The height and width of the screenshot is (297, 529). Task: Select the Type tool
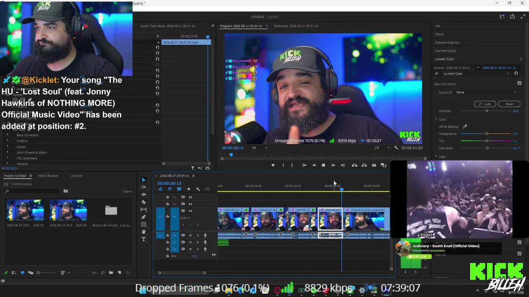pyautogui.click(x=143, y=239)
